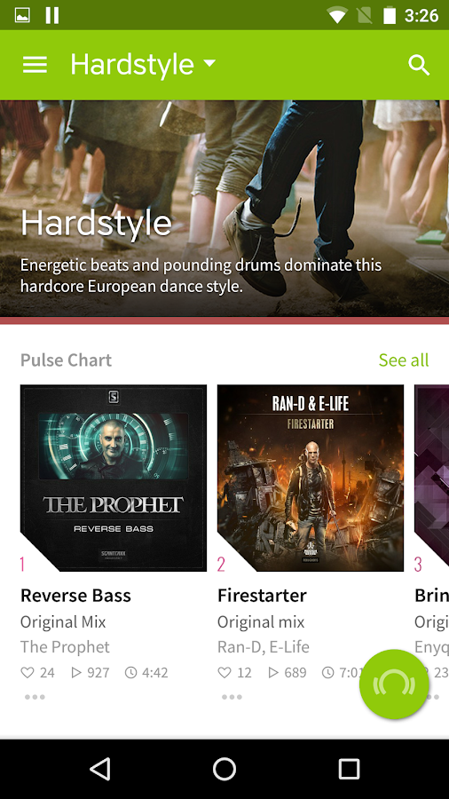449x799 pixels.
Task: Open third chart track purple cover
Action: [431, 478]
